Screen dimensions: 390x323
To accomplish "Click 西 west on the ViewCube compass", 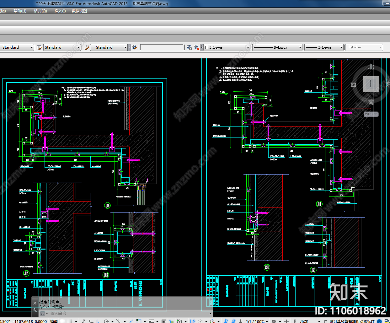I will click(354, 84).
